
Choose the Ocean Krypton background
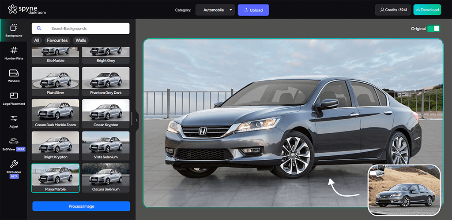[106, 114]
